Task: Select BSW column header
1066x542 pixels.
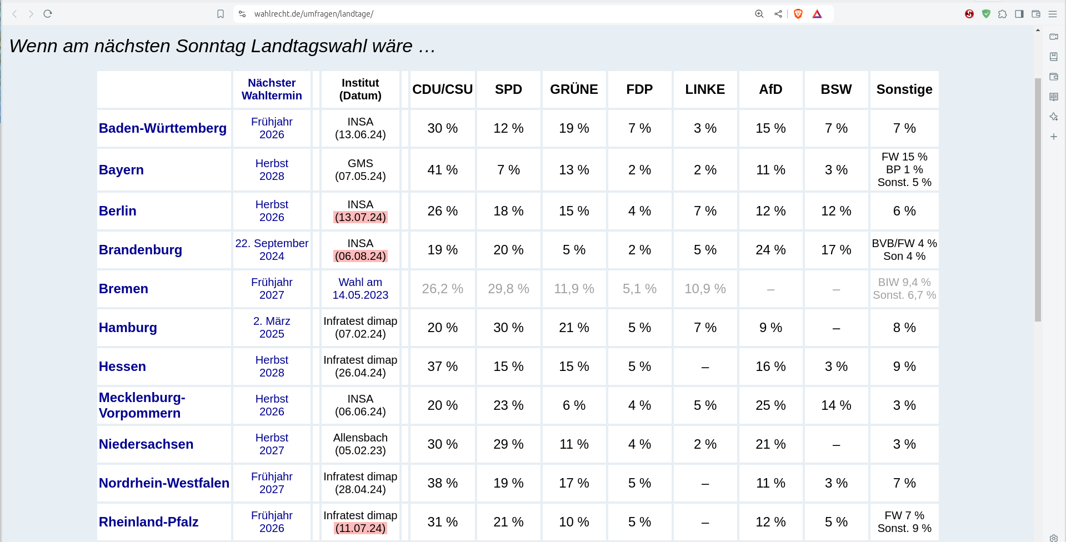Action: pyautogui.click(x=836, y=89)
